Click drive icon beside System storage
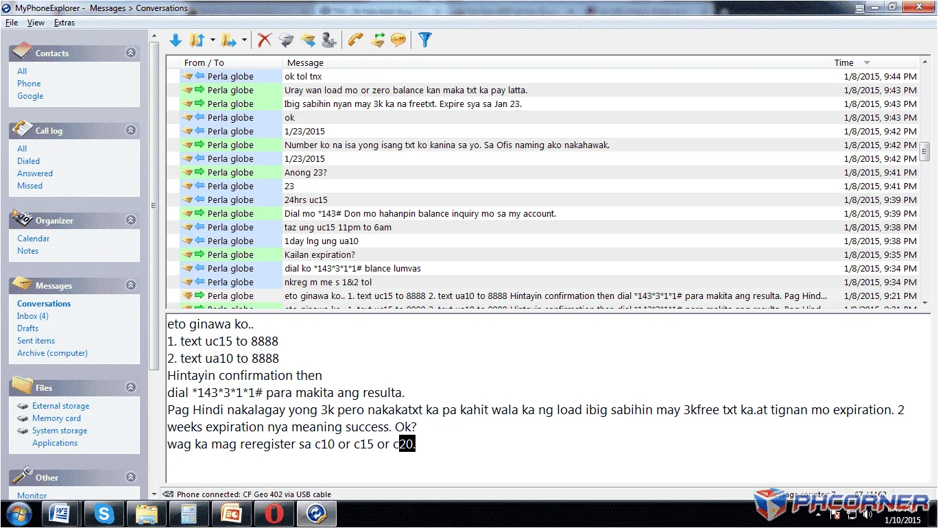 23,431
